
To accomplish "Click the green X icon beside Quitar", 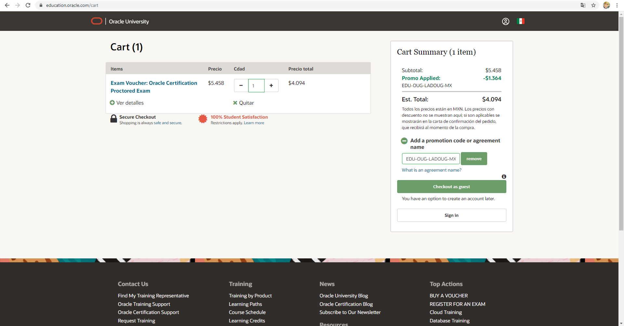I will [235, 103].
